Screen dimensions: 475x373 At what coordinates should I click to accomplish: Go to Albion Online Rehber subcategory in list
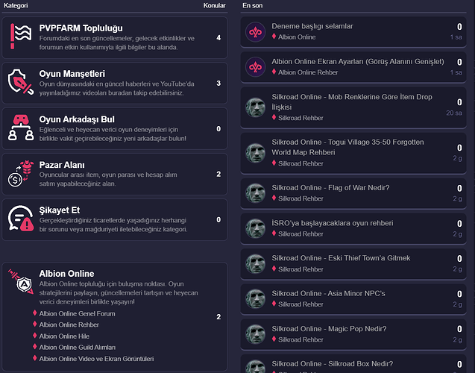pyautogui.click(x=69, y=325)
